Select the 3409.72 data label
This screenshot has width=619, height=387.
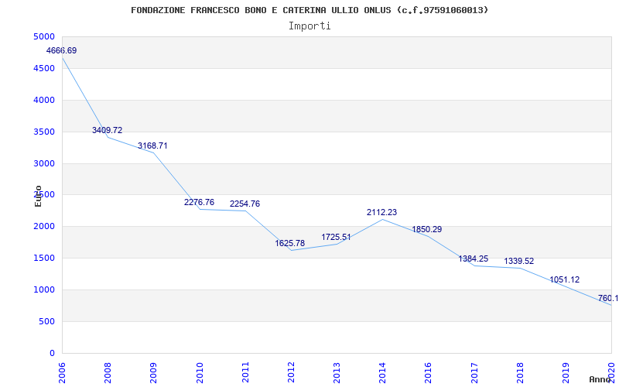tap(108, 130)
